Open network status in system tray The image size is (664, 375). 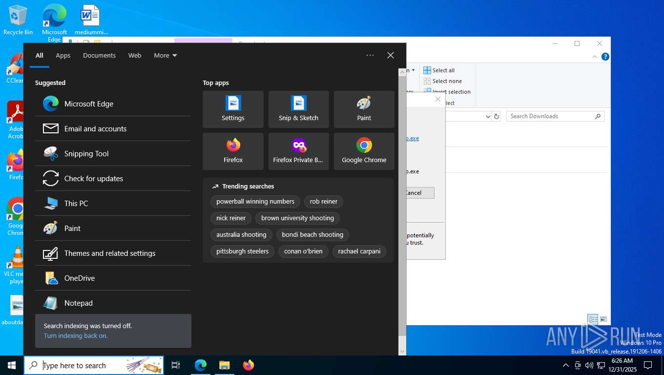click(602, 365)
